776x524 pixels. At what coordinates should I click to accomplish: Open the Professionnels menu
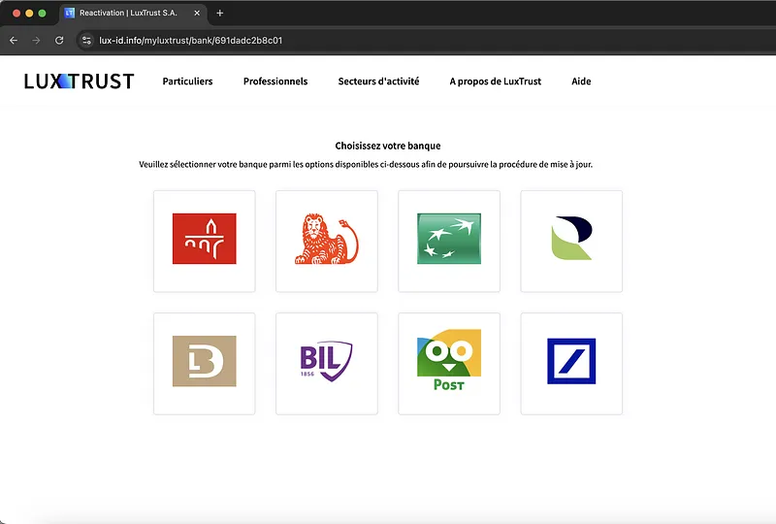tap(275, 82)
